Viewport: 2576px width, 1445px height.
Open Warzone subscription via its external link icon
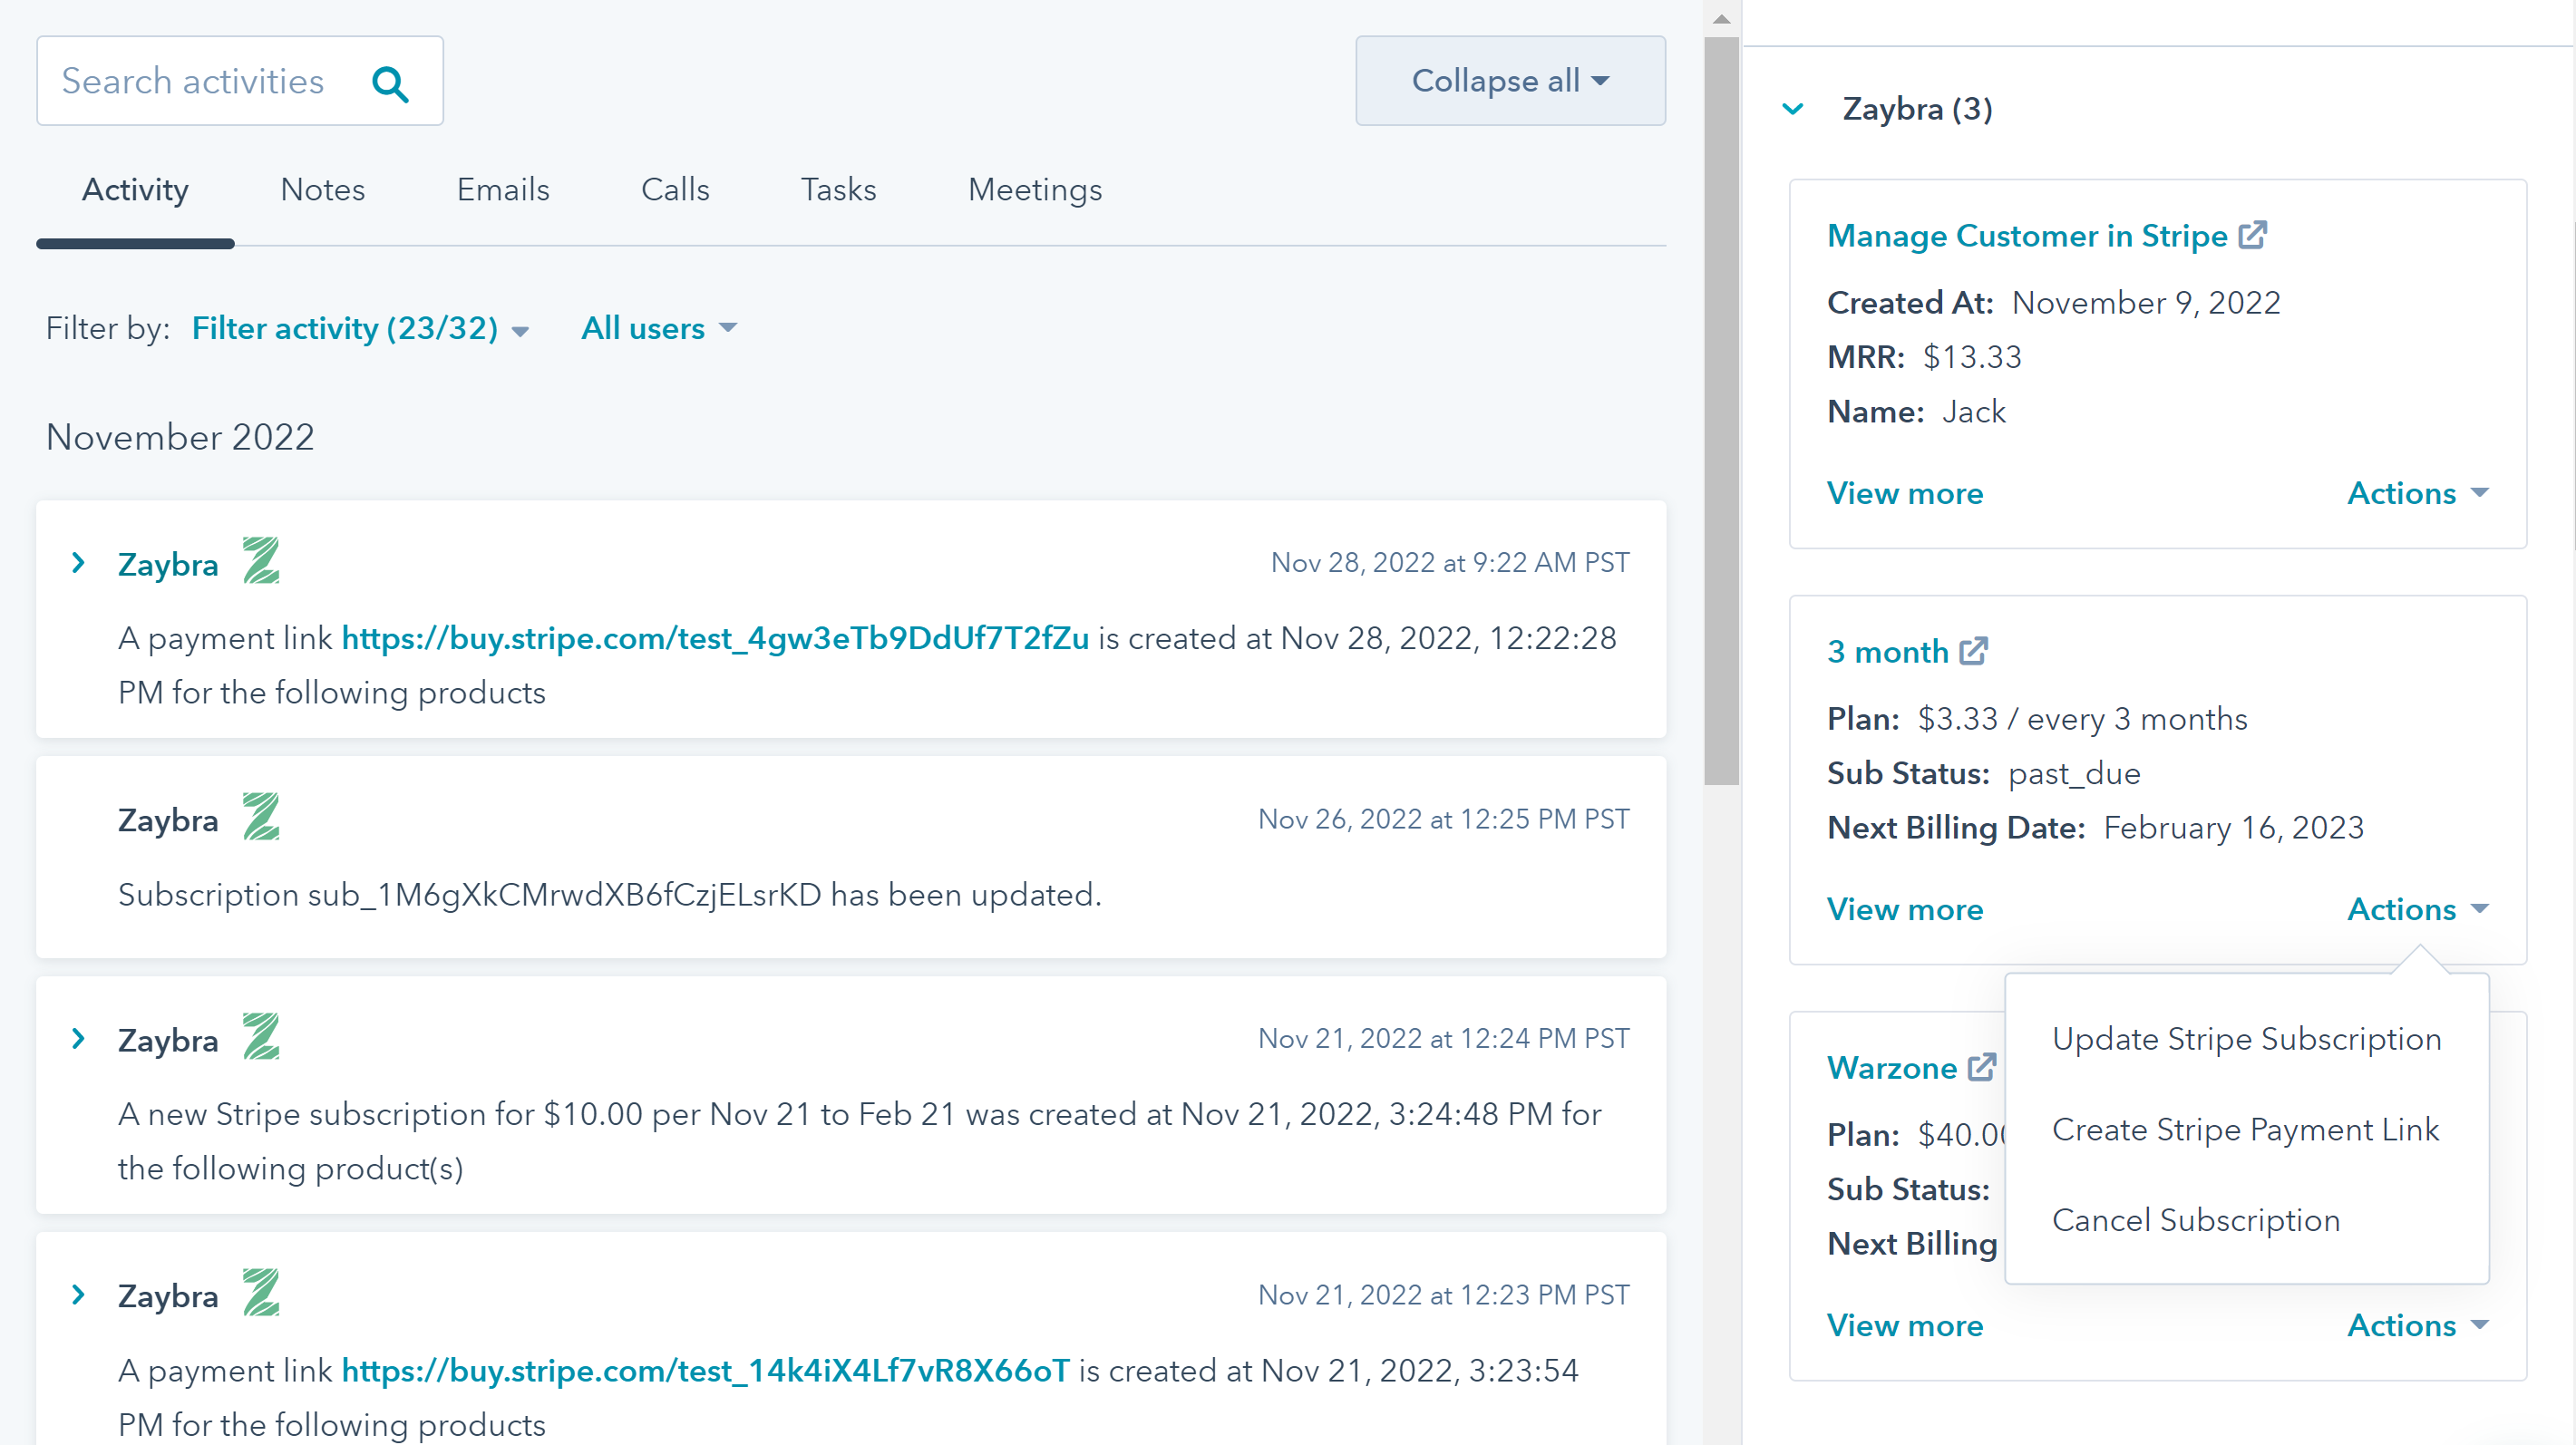[x=1982, y=1067]
